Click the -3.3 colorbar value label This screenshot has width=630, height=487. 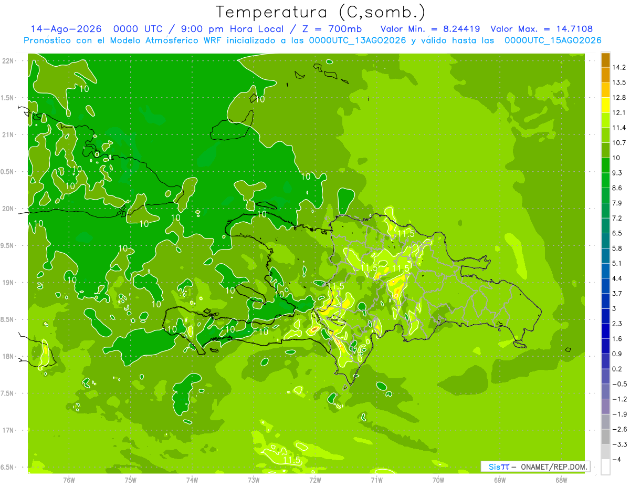click(x=619, y=444)
